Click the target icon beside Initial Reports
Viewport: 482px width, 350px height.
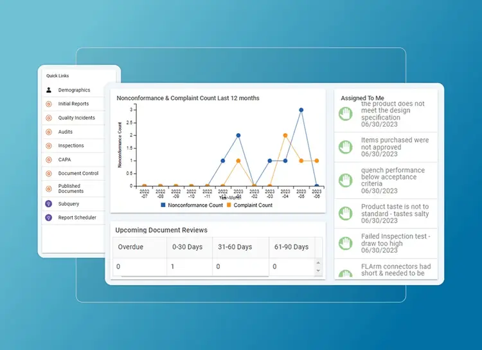coord(49,104)
